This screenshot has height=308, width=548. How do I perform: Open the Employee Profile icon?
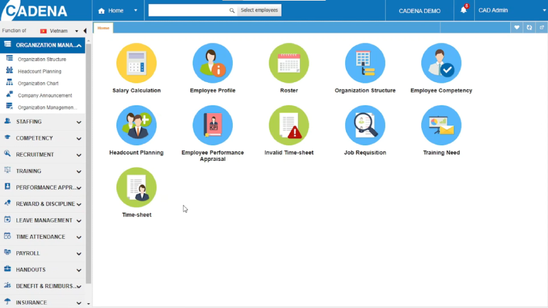coord(212,63)
